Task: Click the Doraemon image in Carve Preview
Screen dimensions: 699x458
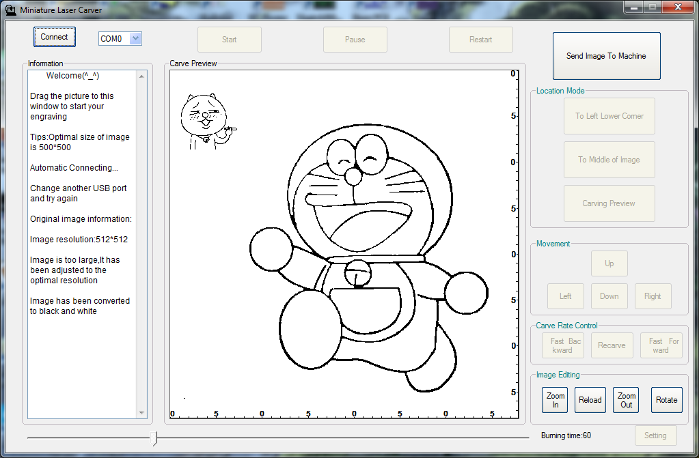Action: (x=369, y=259)
